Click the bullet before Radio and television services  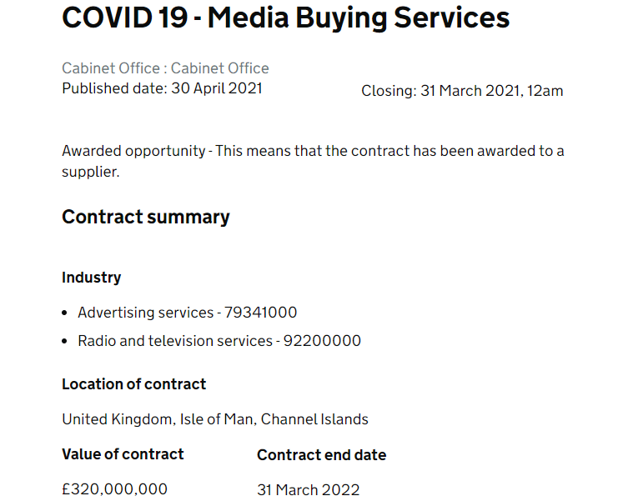coord(65,342)
